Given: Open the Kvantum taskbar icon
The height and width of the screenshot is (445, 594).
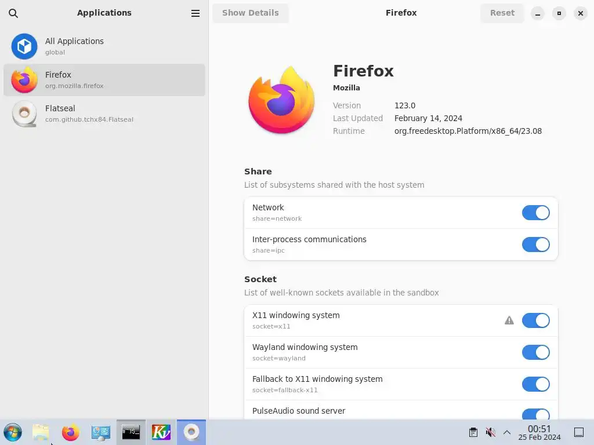Looking at the screenshot, I should click(161, 432).
